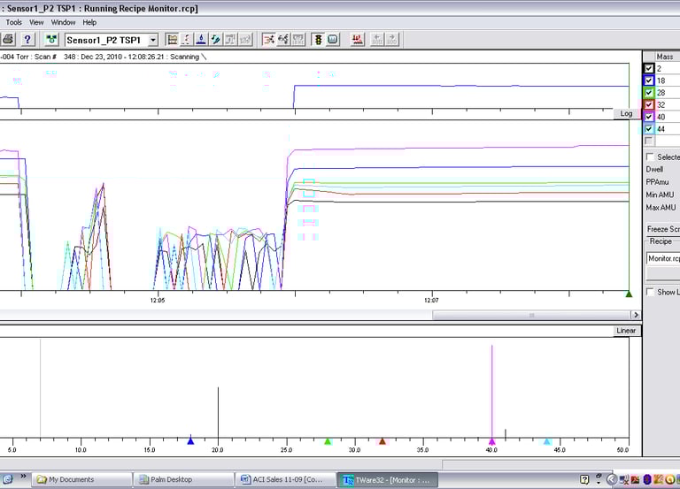Open the Window menu
Screen dimensions: 680x489
pyautogui.click(x=63, y=22)
